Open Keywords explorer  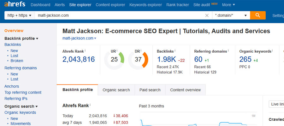[x=145, y=5]
